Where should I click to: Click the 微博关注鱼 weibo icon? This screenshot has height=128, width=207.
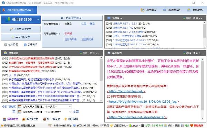[24, 119]
